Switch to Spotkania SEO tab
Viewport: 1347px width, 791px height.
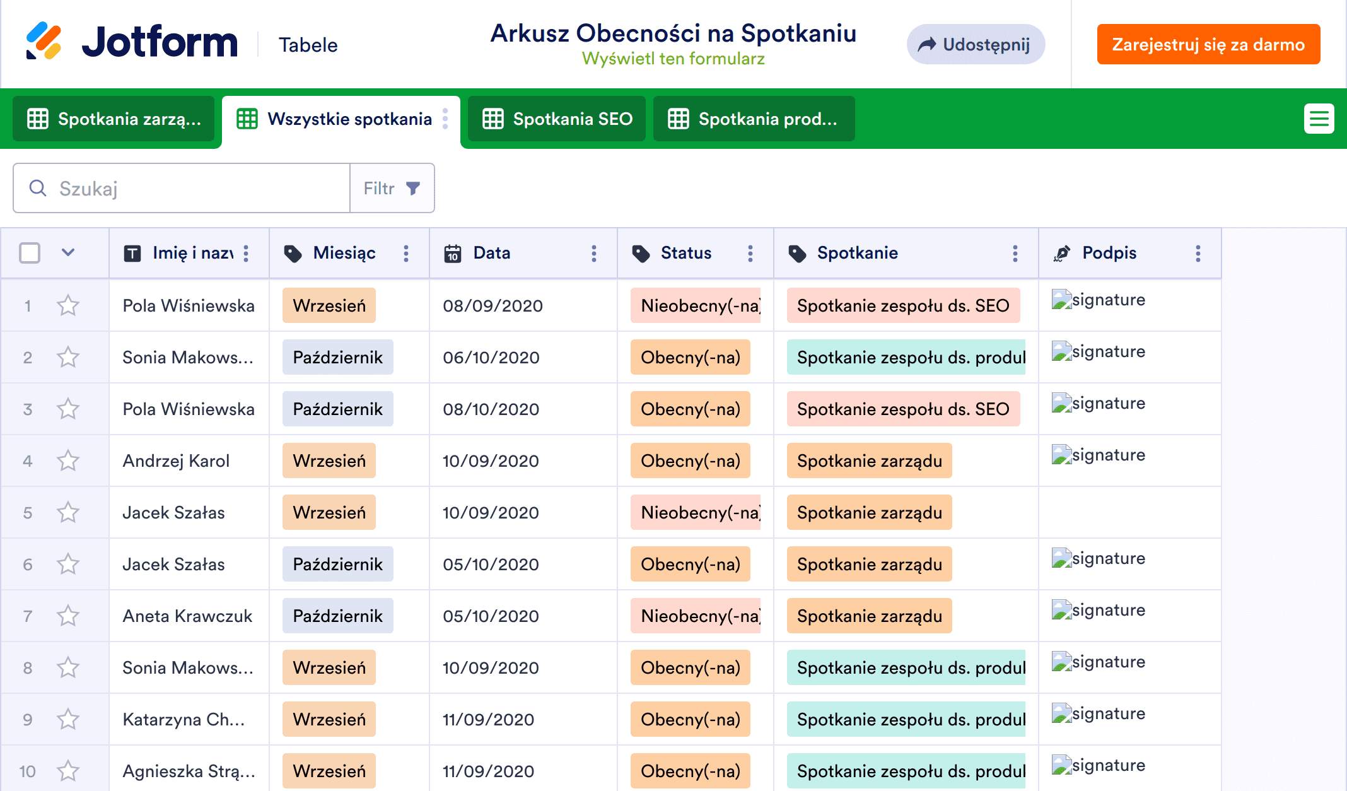[557, 119]
